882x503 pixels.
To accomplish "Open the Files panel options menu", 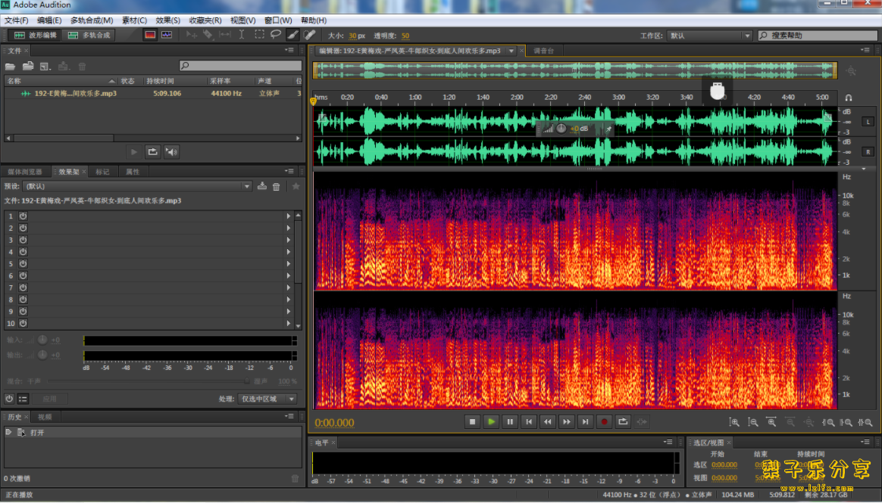I will tap(289, 50).
